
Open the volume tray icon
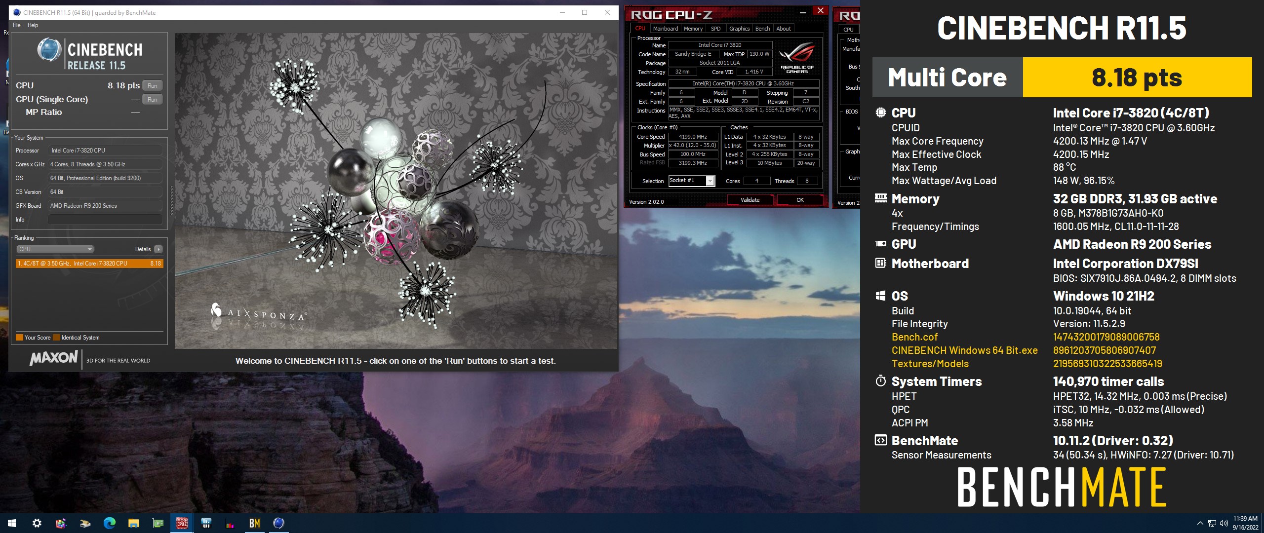point(1224,523)
